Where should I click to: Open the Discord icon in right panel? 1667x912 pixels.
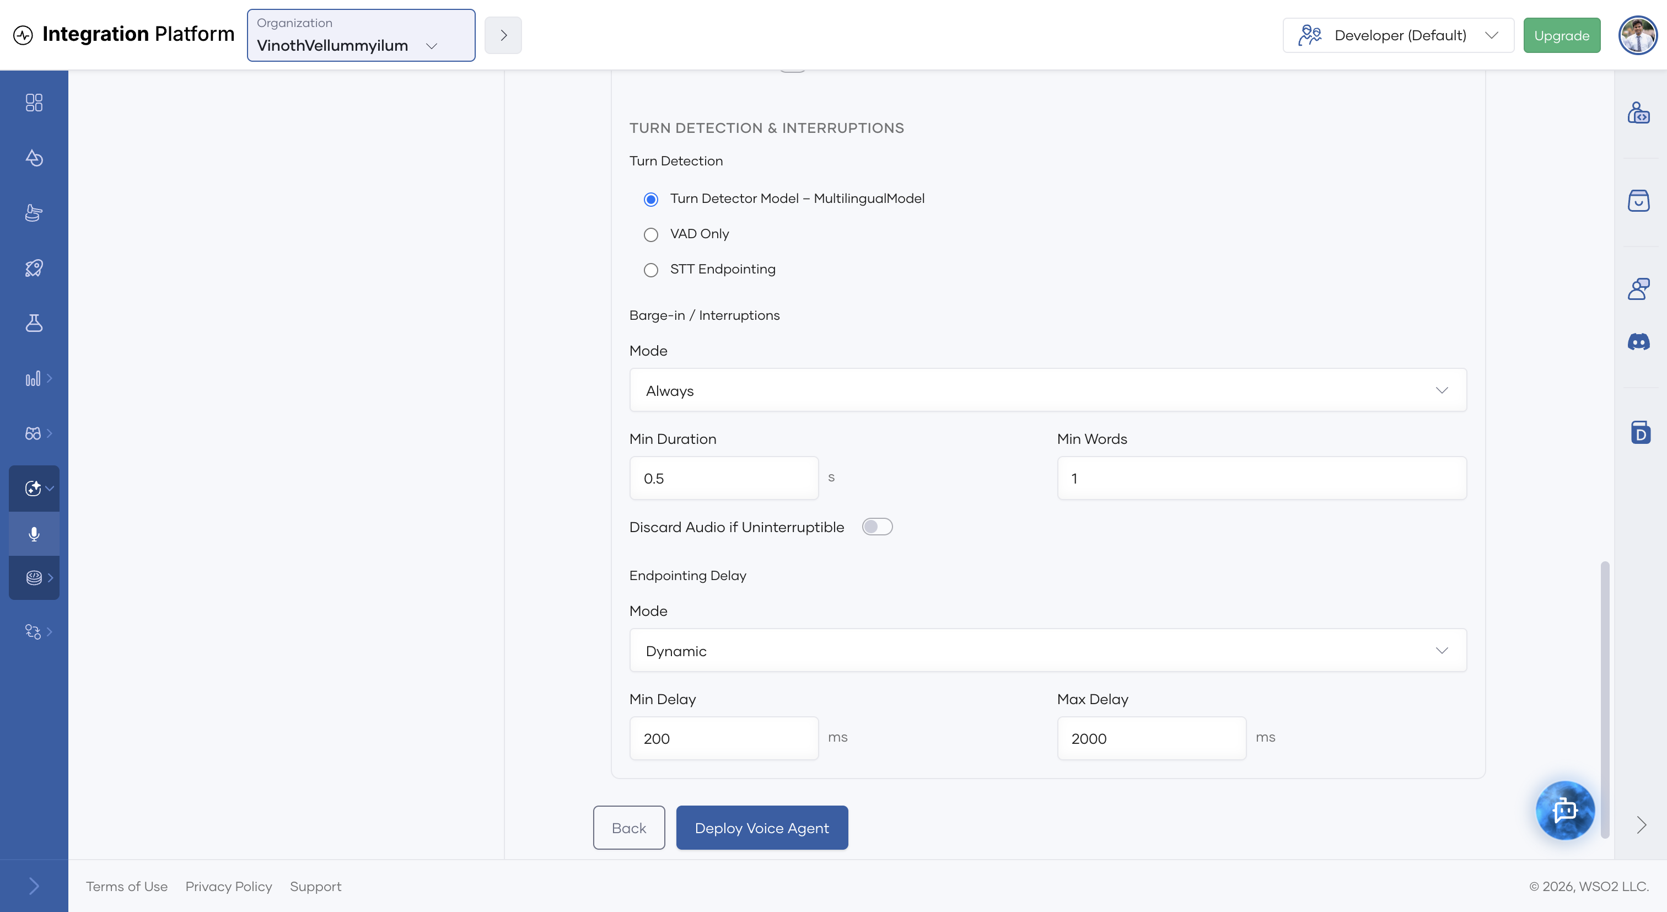point(1638,342)
